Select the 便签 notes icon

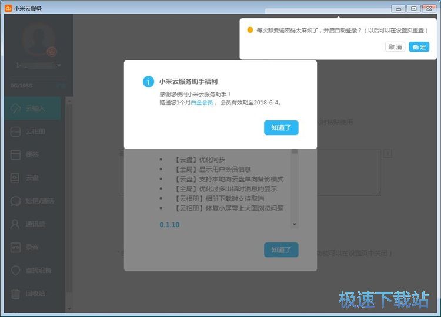[16, 154]
